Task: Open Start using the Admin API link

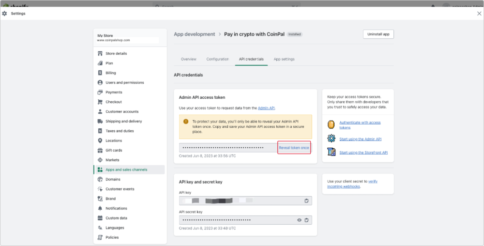Action: click(360, 139)
